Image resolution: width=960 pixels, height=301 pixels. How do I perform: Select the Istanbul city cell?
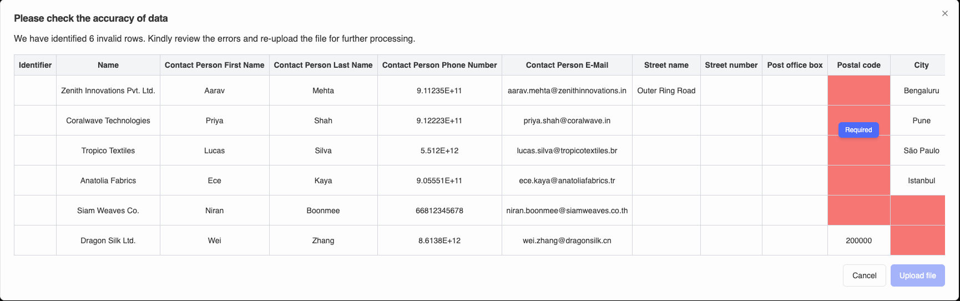[921, 180]
